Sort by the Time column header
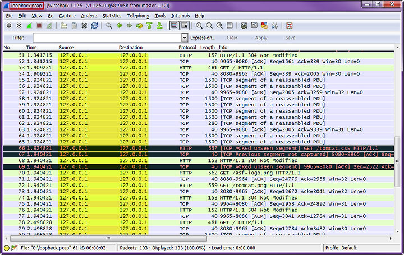This screenshot has width=404, height=255. [31, 47]
